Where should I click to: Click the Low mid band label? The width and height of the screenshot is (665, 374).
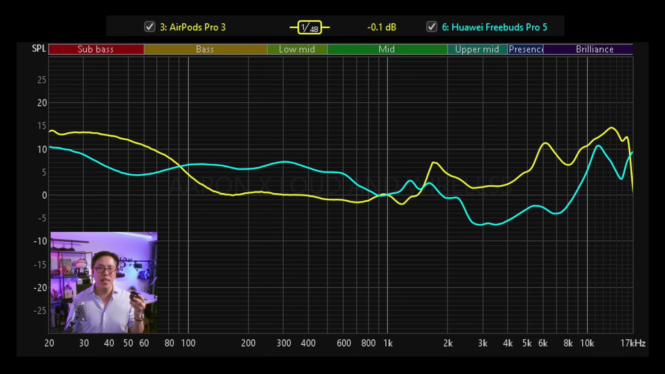point(297,49)
